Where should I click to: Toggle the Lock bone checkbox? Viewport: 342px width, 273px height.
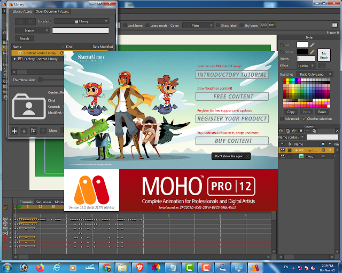[125, 26]
